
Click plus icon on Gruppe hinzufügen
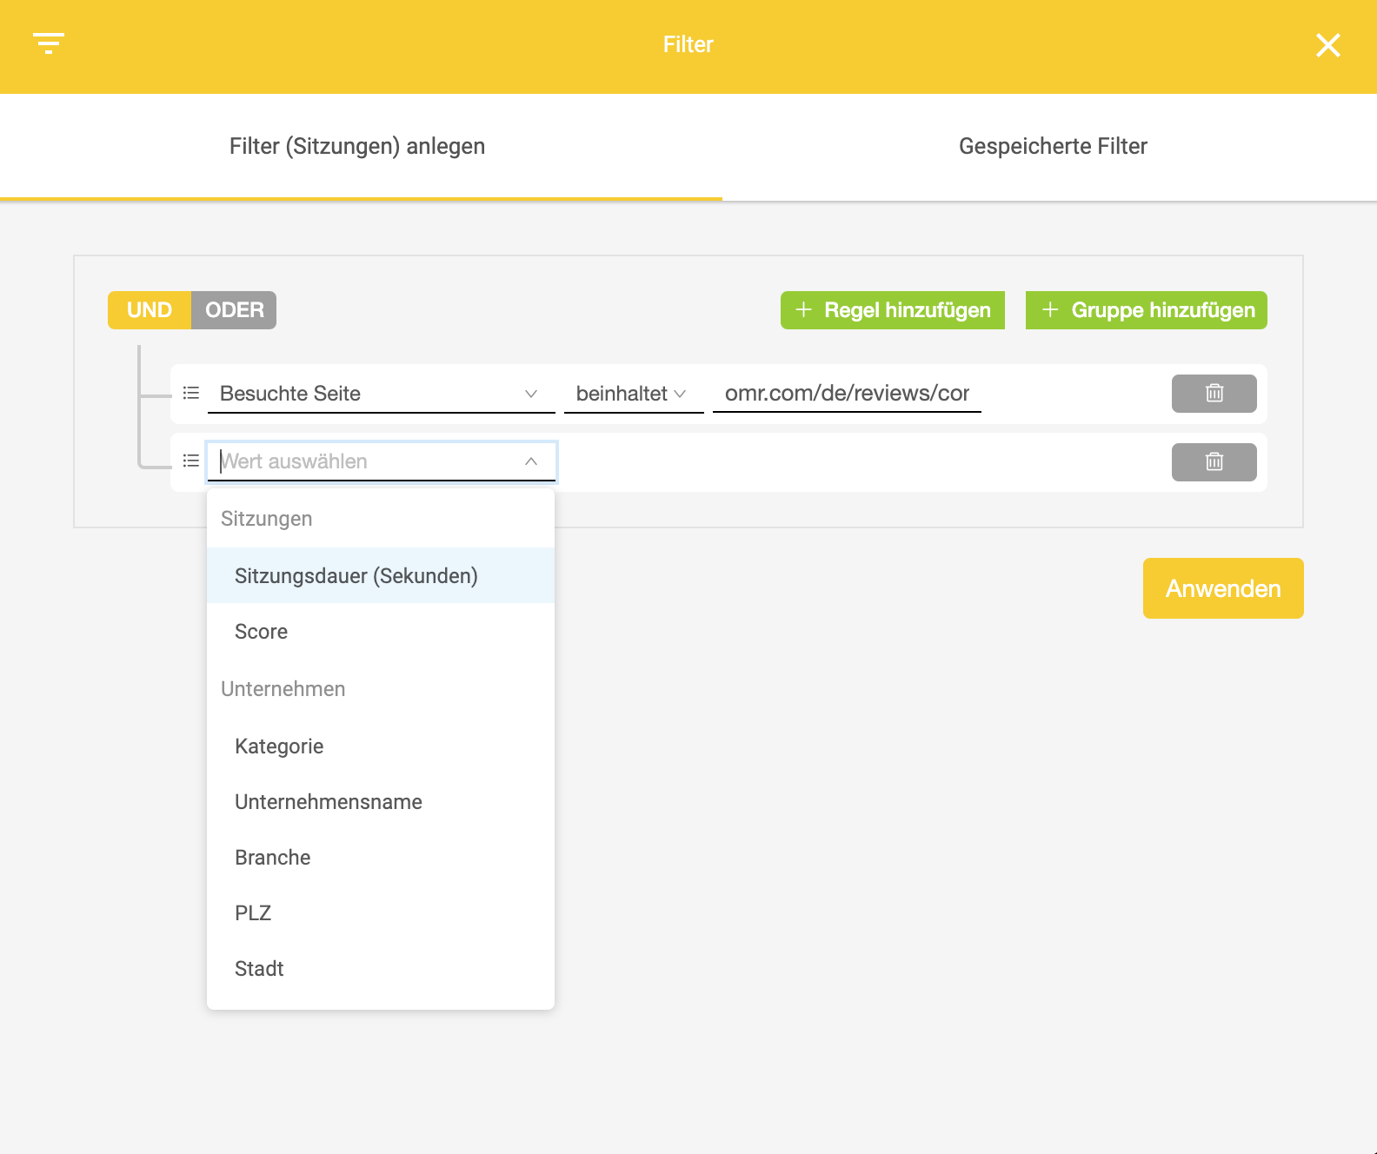[1050, 310]
